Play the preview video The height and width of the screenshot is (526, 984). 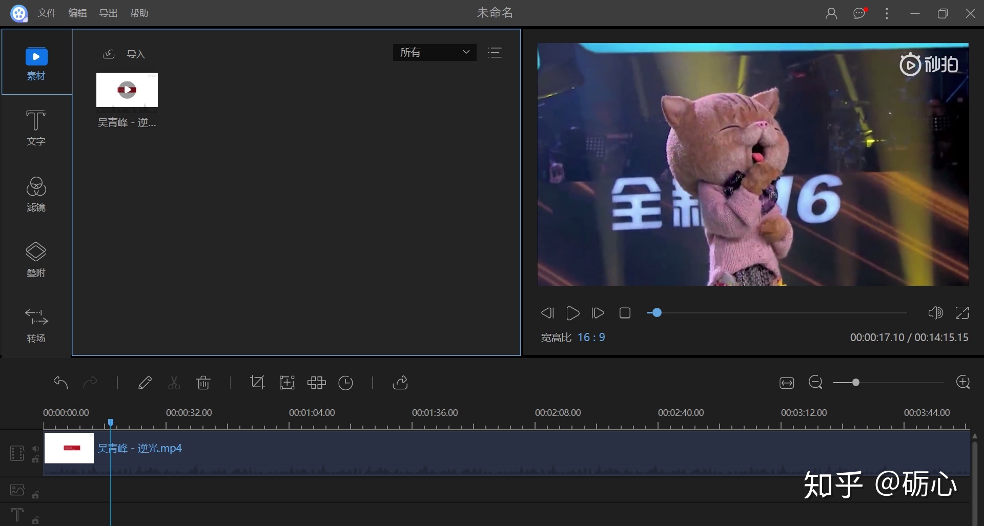572,313
